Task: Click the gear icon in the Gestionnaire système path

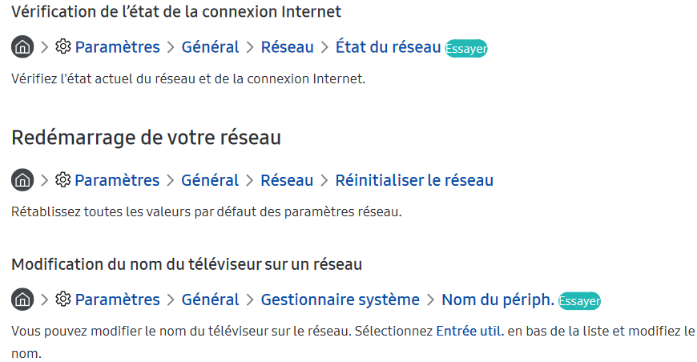Action: pos(63,299)
